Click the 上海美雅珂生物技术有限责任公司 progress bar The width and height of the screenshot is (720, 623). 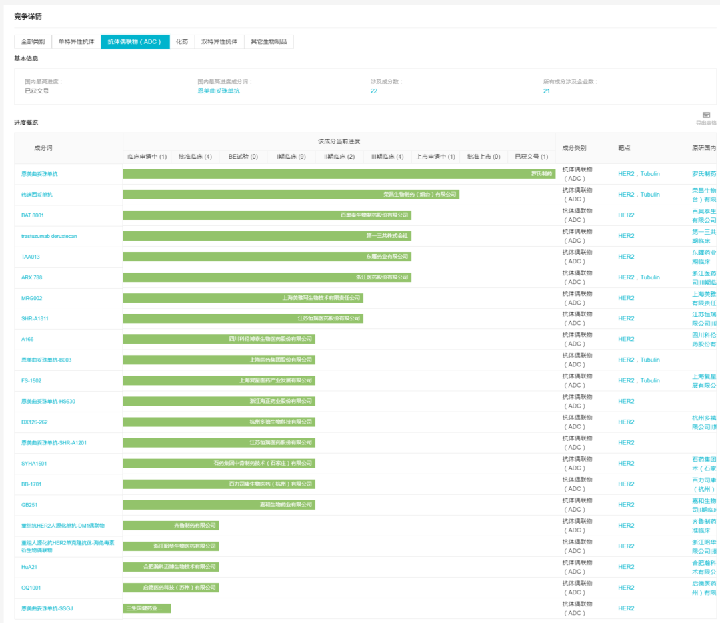pos(243,297)
